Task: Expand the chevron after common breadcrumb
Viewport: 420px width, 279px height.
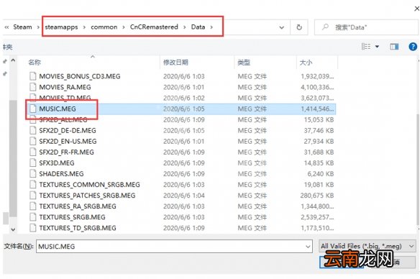Action: click(124, 27)
